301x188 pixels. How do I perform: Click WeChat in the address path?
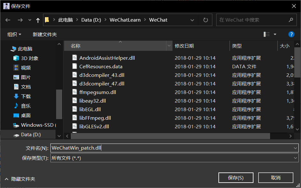pyautogui.click(x=158, y=20)
